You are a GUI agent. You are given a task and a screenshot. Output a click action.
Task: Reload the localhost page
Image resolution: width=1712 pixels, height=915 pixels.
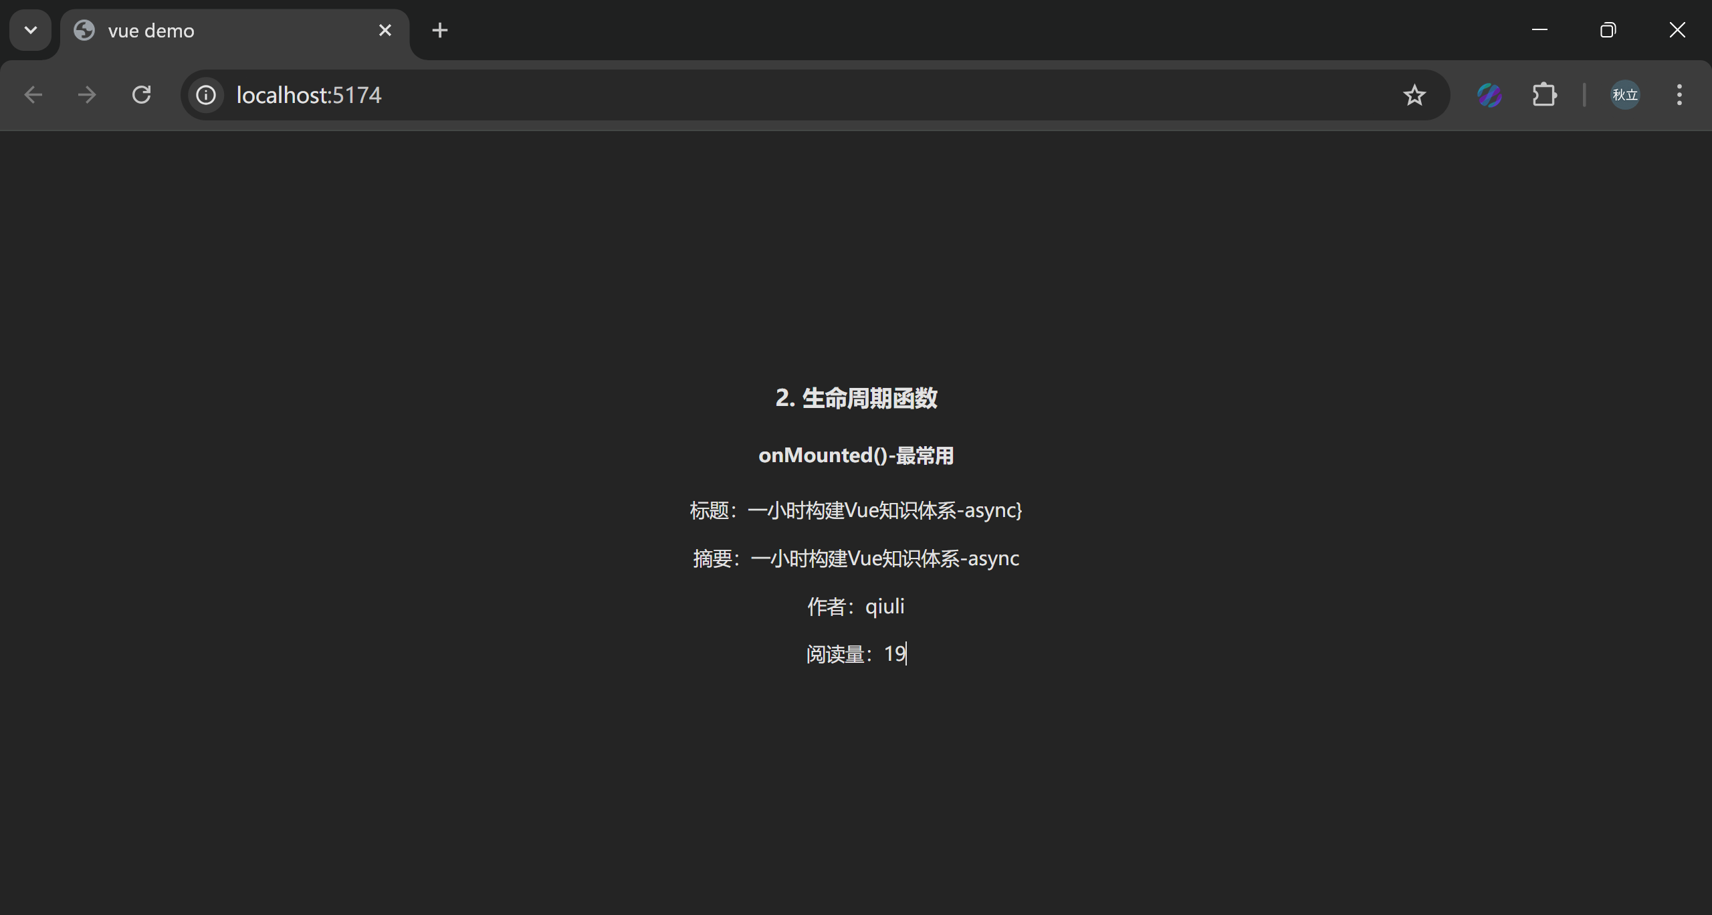pos(141,95)
